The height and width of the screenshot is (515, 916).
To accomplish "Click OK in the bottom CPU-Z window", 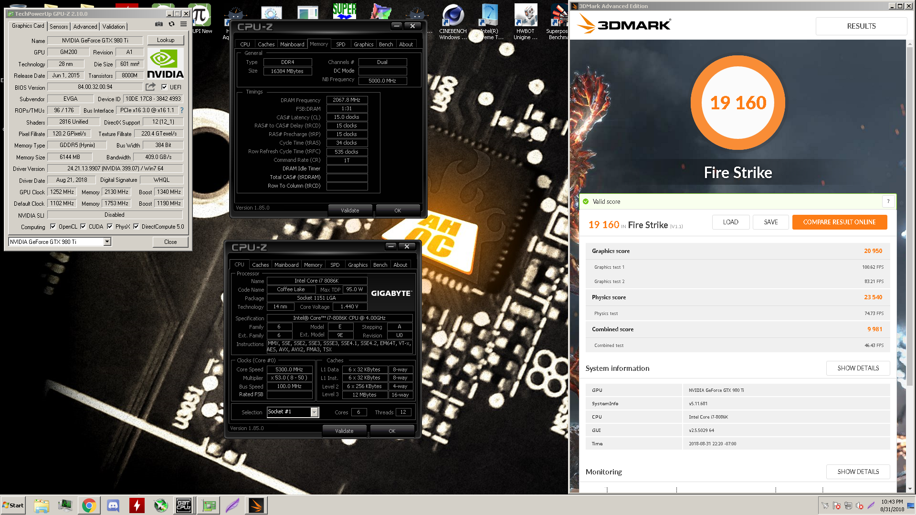I will (392, 431).
